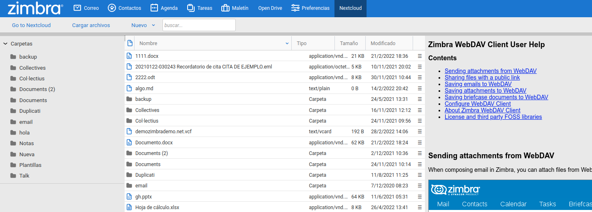Open Saving briefcase documents to WebDAV link
This screenshot has width=592, height=212.
coord(496,97)
